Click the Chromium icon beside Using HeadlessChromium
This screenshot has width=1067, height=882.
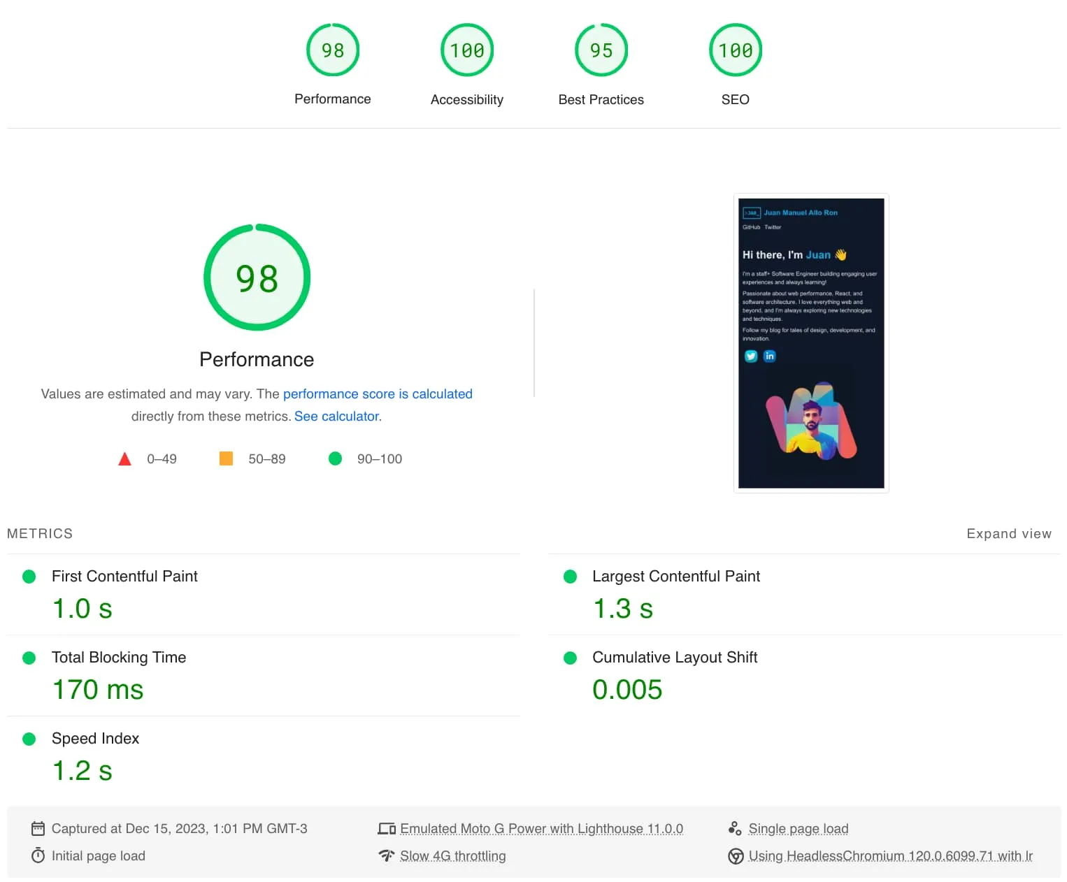pos(736,856)
